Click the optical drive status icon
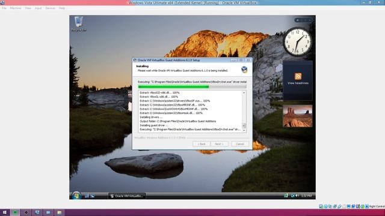Viewport: 385px width, 216px height. [325, 206]
